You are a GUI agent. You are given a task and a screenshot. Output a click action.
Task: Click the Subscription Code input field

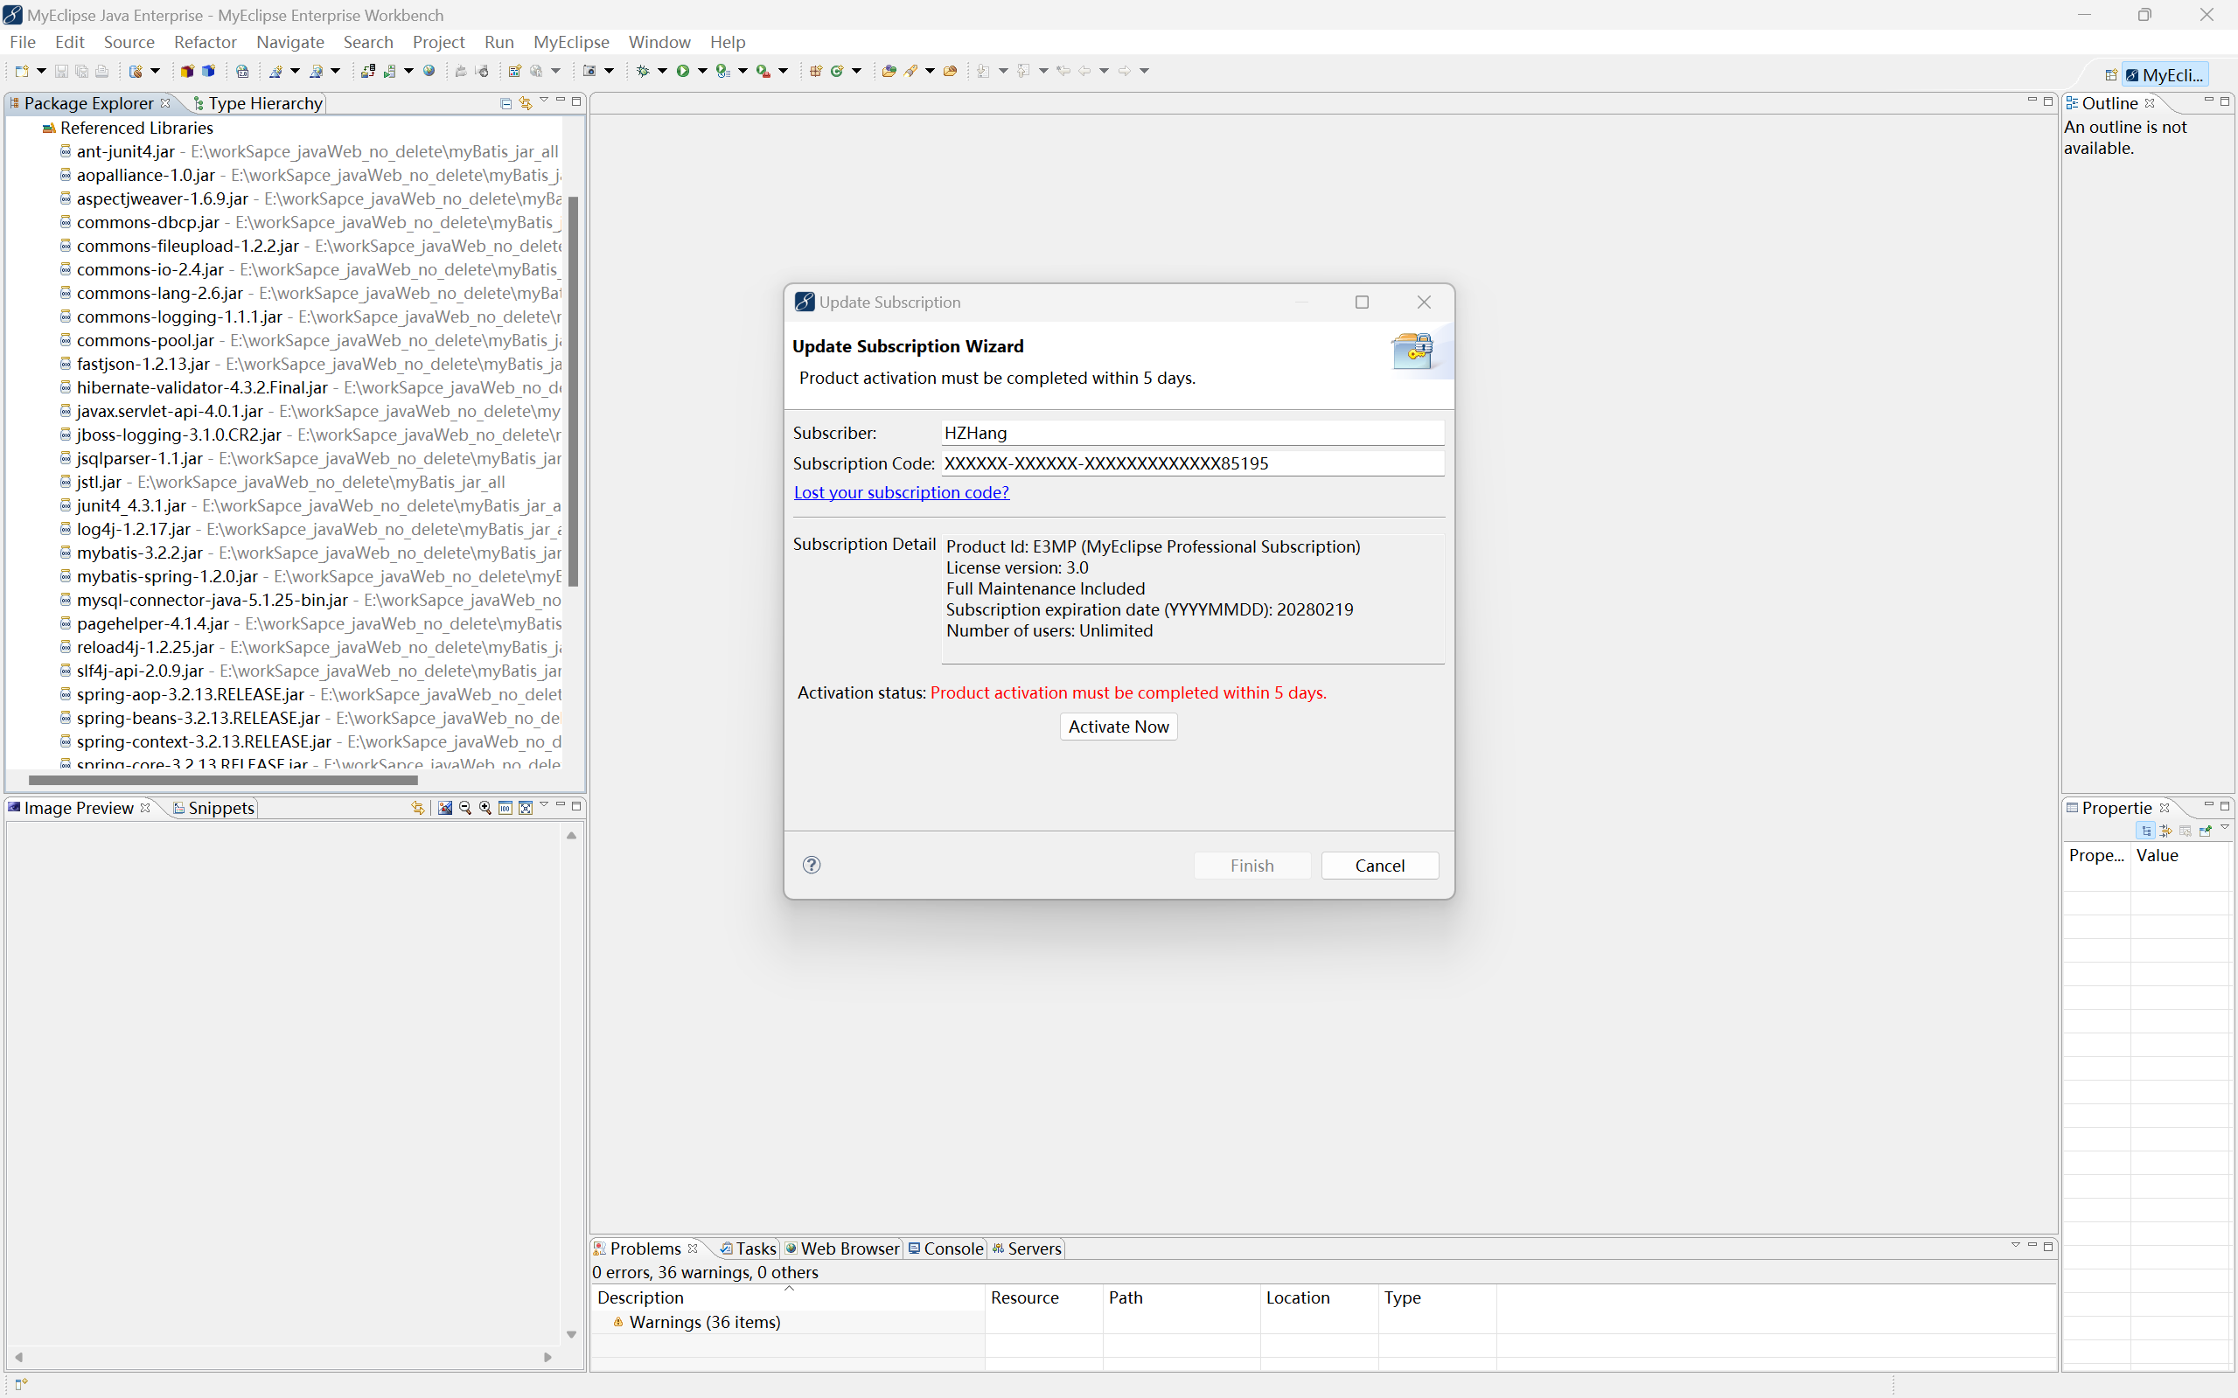(1192, 463)
